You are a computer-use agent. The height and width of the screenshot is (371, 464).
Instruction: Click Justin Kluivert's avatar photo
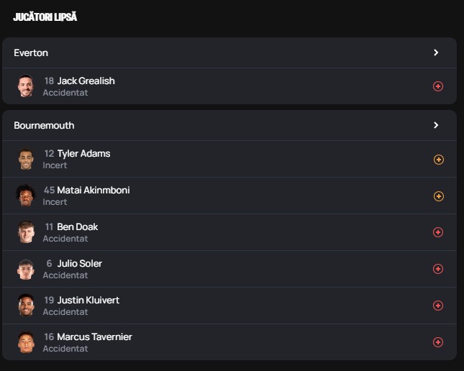[x=26, y=306]
